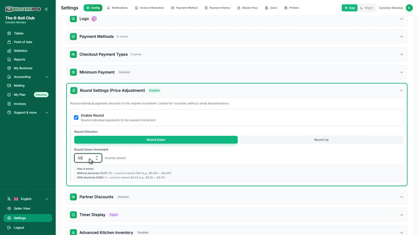Expand Support & more chevron

47,113
